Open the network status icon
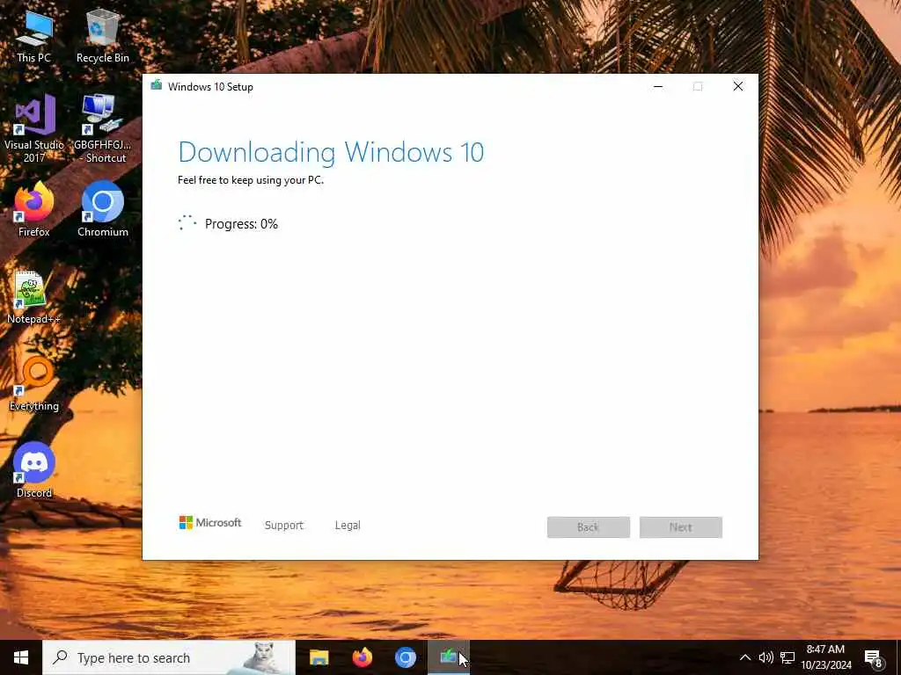Viewport: 901px width, 675px height. tap(787, 657)
